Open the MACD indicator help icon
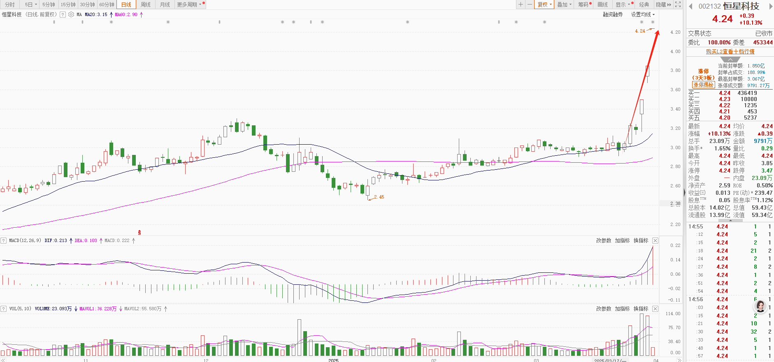 (3, 240)
